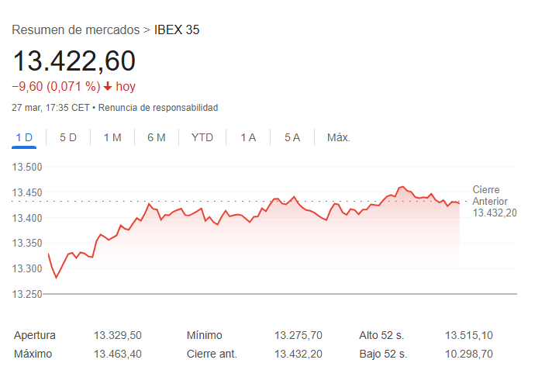Open the Renuncia de responsabilidad link
The image size is (535, 370).
tap(158, 108)
